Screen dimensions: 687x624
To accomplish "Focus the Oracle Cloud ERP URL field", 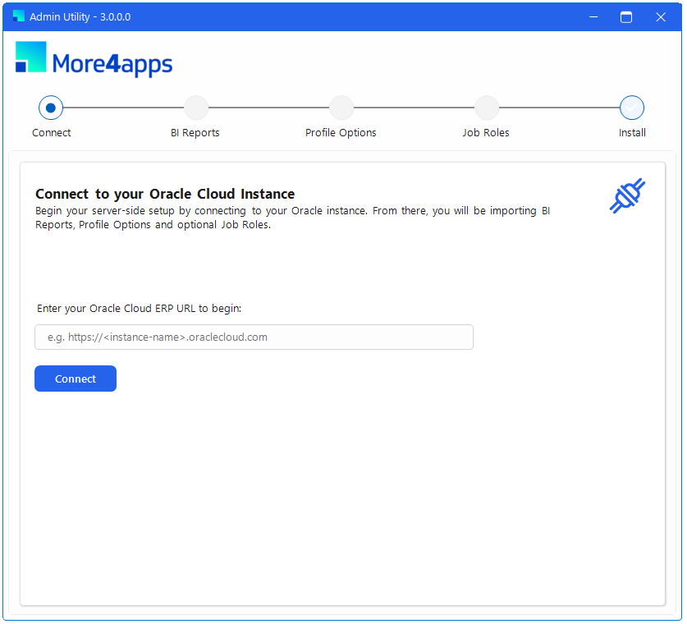I will (x=254, y=337).
